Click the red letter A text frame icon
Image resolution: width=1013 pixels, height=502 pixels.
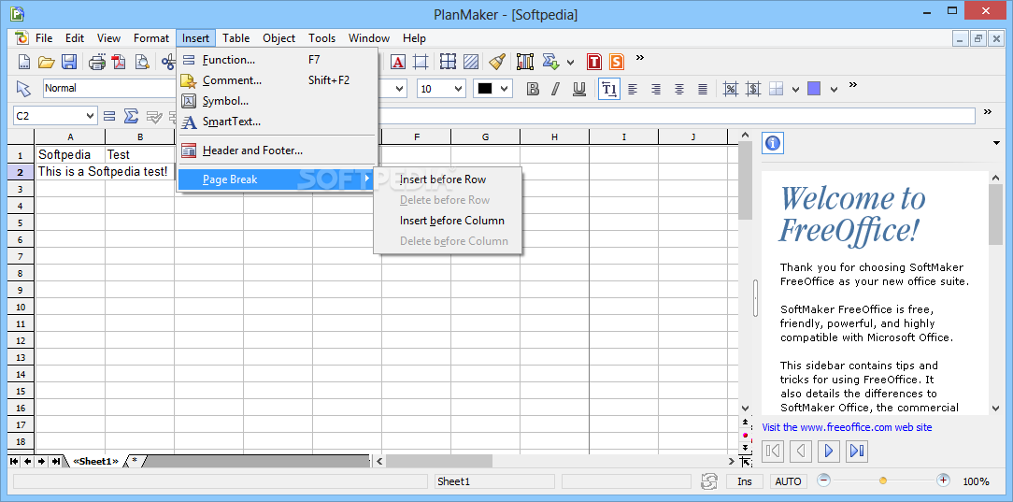pos(398,62)
